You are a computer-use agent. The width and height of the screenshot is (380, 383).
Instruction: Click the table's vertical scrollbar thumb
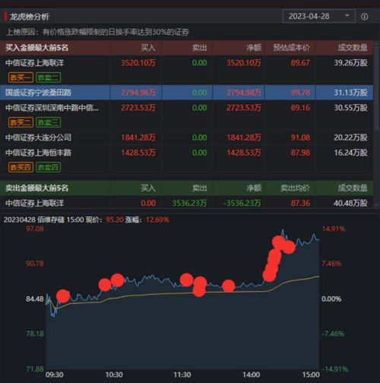(376, 87)
